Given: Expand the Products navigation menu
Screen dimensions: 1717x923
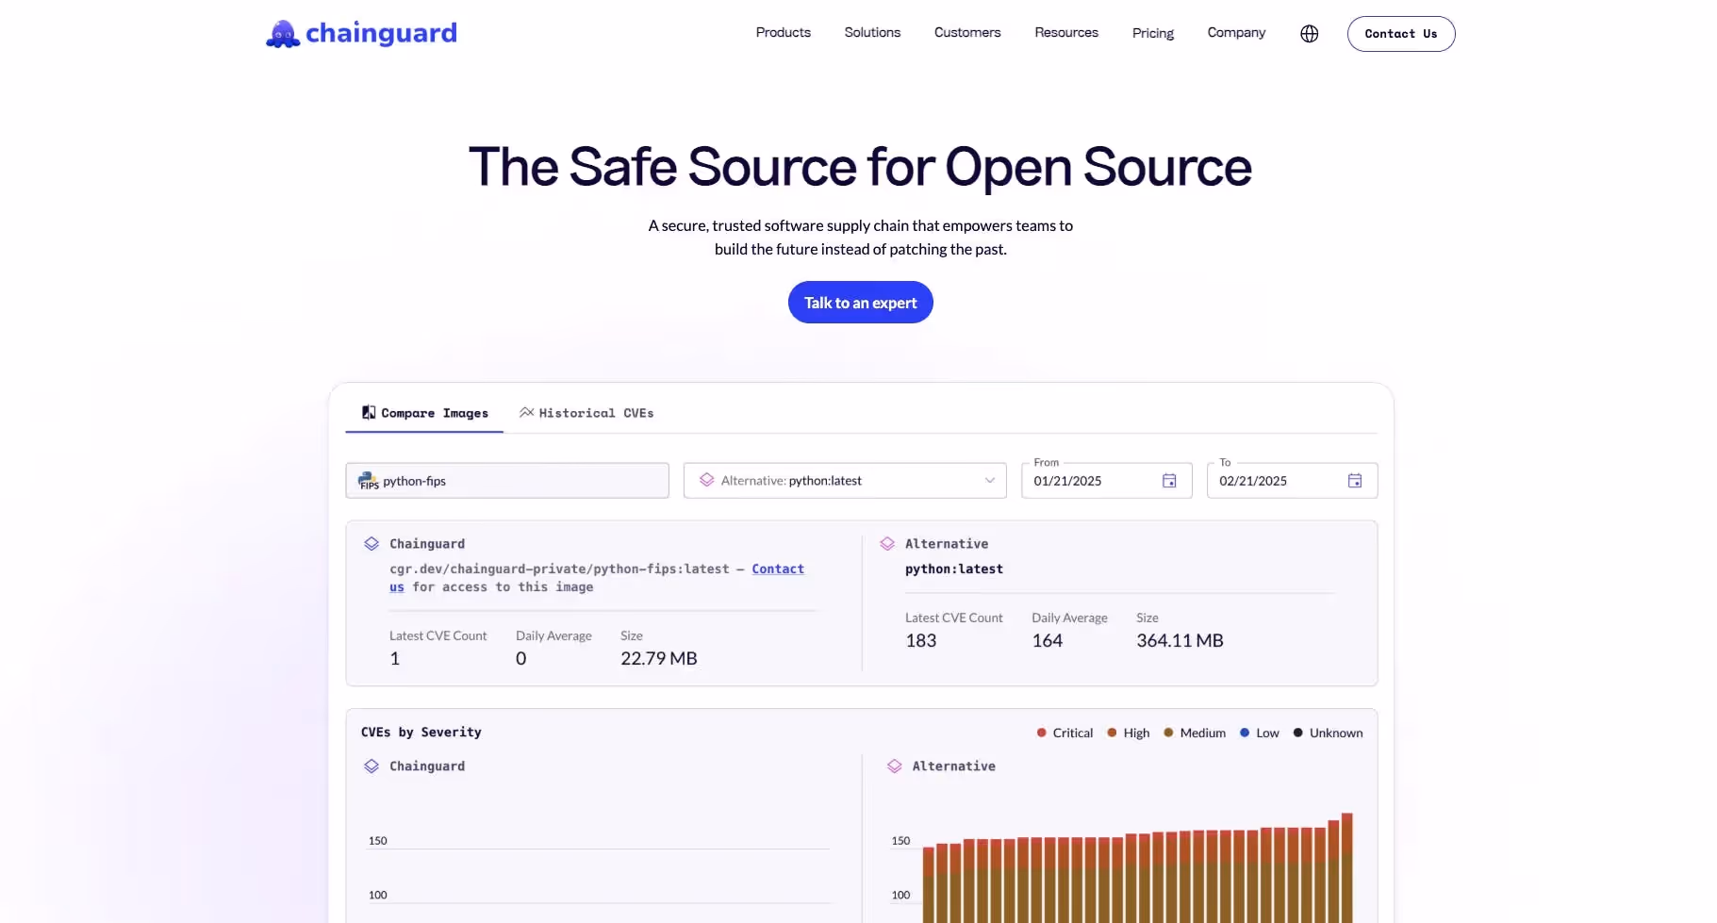Looking at the screenshot, I should 783,32.
